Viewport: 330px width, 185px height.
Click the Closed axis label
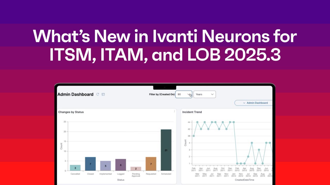tap(90, 174)
